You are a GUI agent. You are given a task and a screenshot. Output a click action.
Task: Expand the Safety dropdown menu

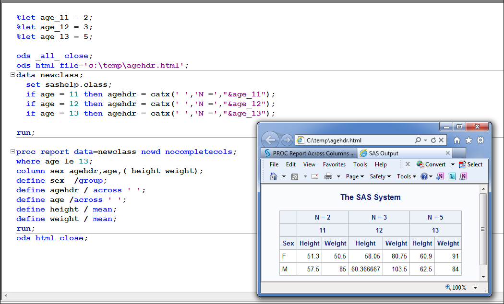click(380, 176)
